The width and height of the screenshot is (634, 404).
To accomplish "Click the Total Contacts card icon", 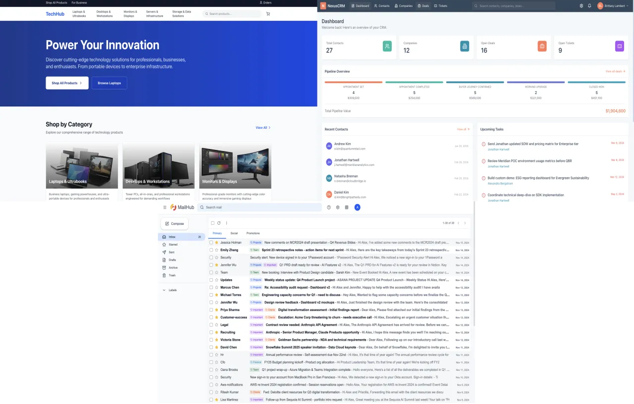I will click(387, 46).
